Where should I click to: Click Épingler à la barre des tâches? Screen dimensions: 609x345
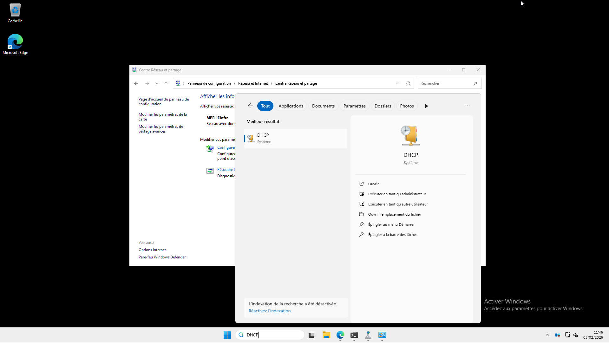(x=392, y=235)
